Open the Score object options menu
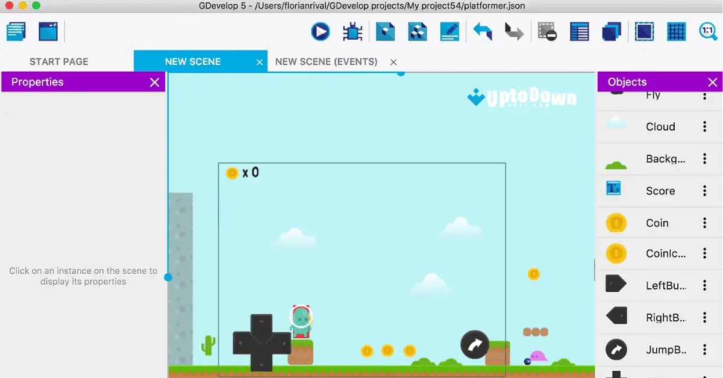The height and width of the screenshot is (378, 723). point(704,190)
